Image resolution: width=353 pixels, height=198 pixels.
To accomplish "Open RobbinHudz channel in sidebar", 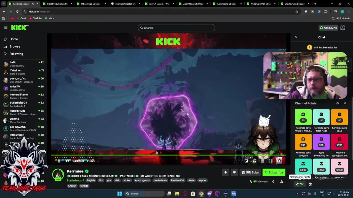I will coord(23,112).
